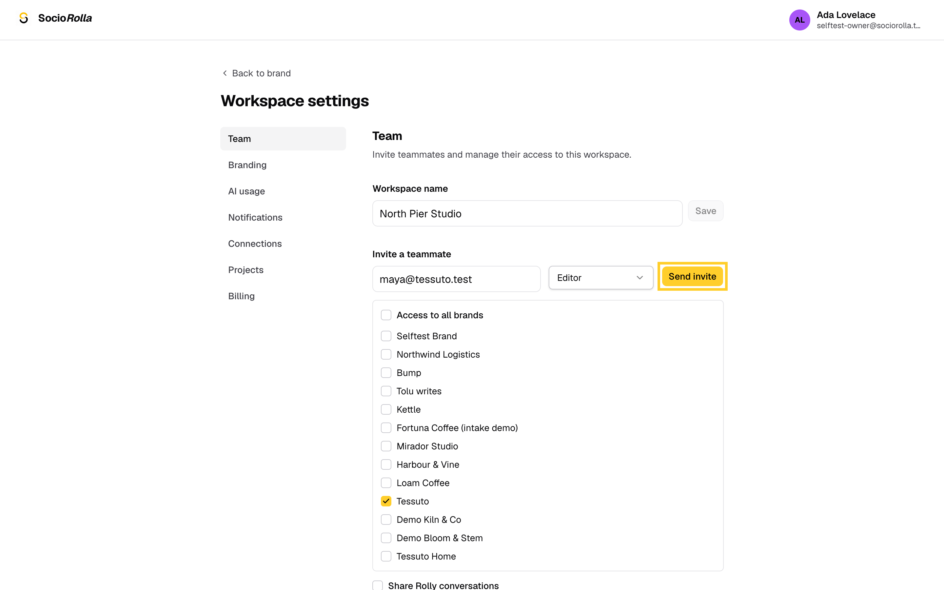
Task: Check the Harbour & Vine checkbox
Action: (386, 464)
